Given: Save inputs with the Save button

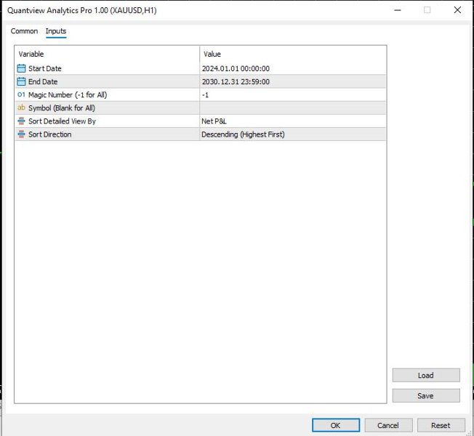Looking at the screenshot, I should pyautogui.click(x=426, y=395).
